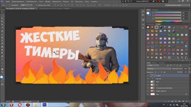
Task: Toggle lock all padlock in Layers panel
Action: coord(164,72)
